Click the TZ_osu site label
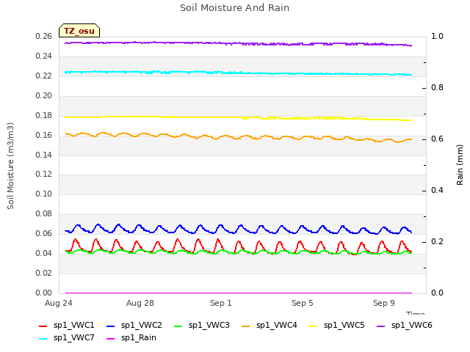 79,31
